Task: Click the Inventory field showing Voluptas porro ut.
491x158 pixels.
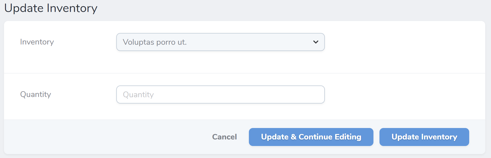Action: click(x=220, y=42)
